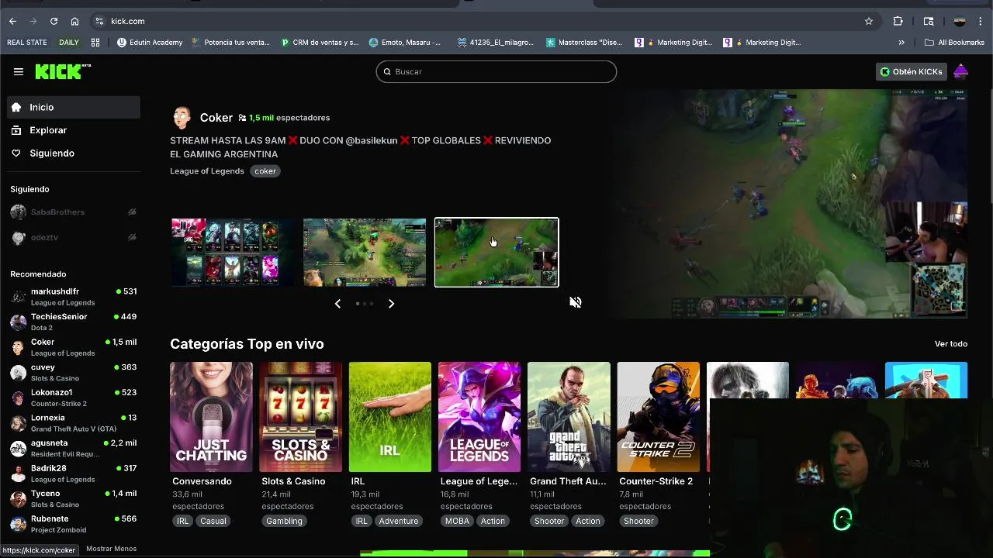Click Shooter tag under Counter-Strike 2

(638, 521)
